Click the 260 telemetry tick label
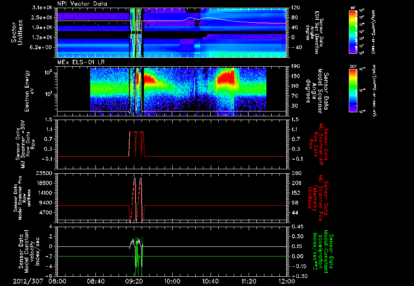The image size is (414, 286). click(x=296, y=173)
